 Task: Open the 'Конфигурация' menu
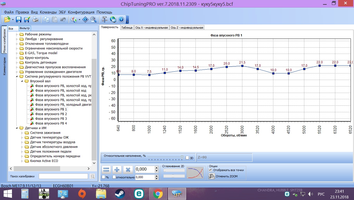[x=81, y=12]
